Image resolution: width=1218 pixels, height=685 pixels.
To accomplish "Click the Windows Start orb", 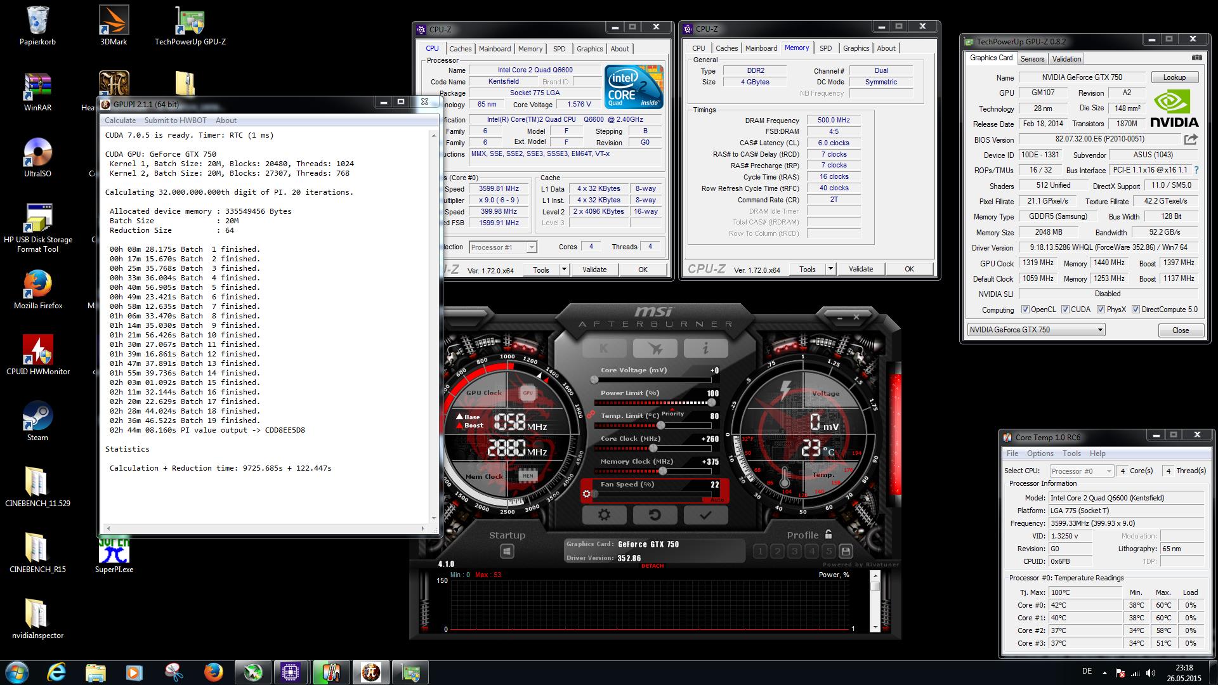I will tap(16, 672).
